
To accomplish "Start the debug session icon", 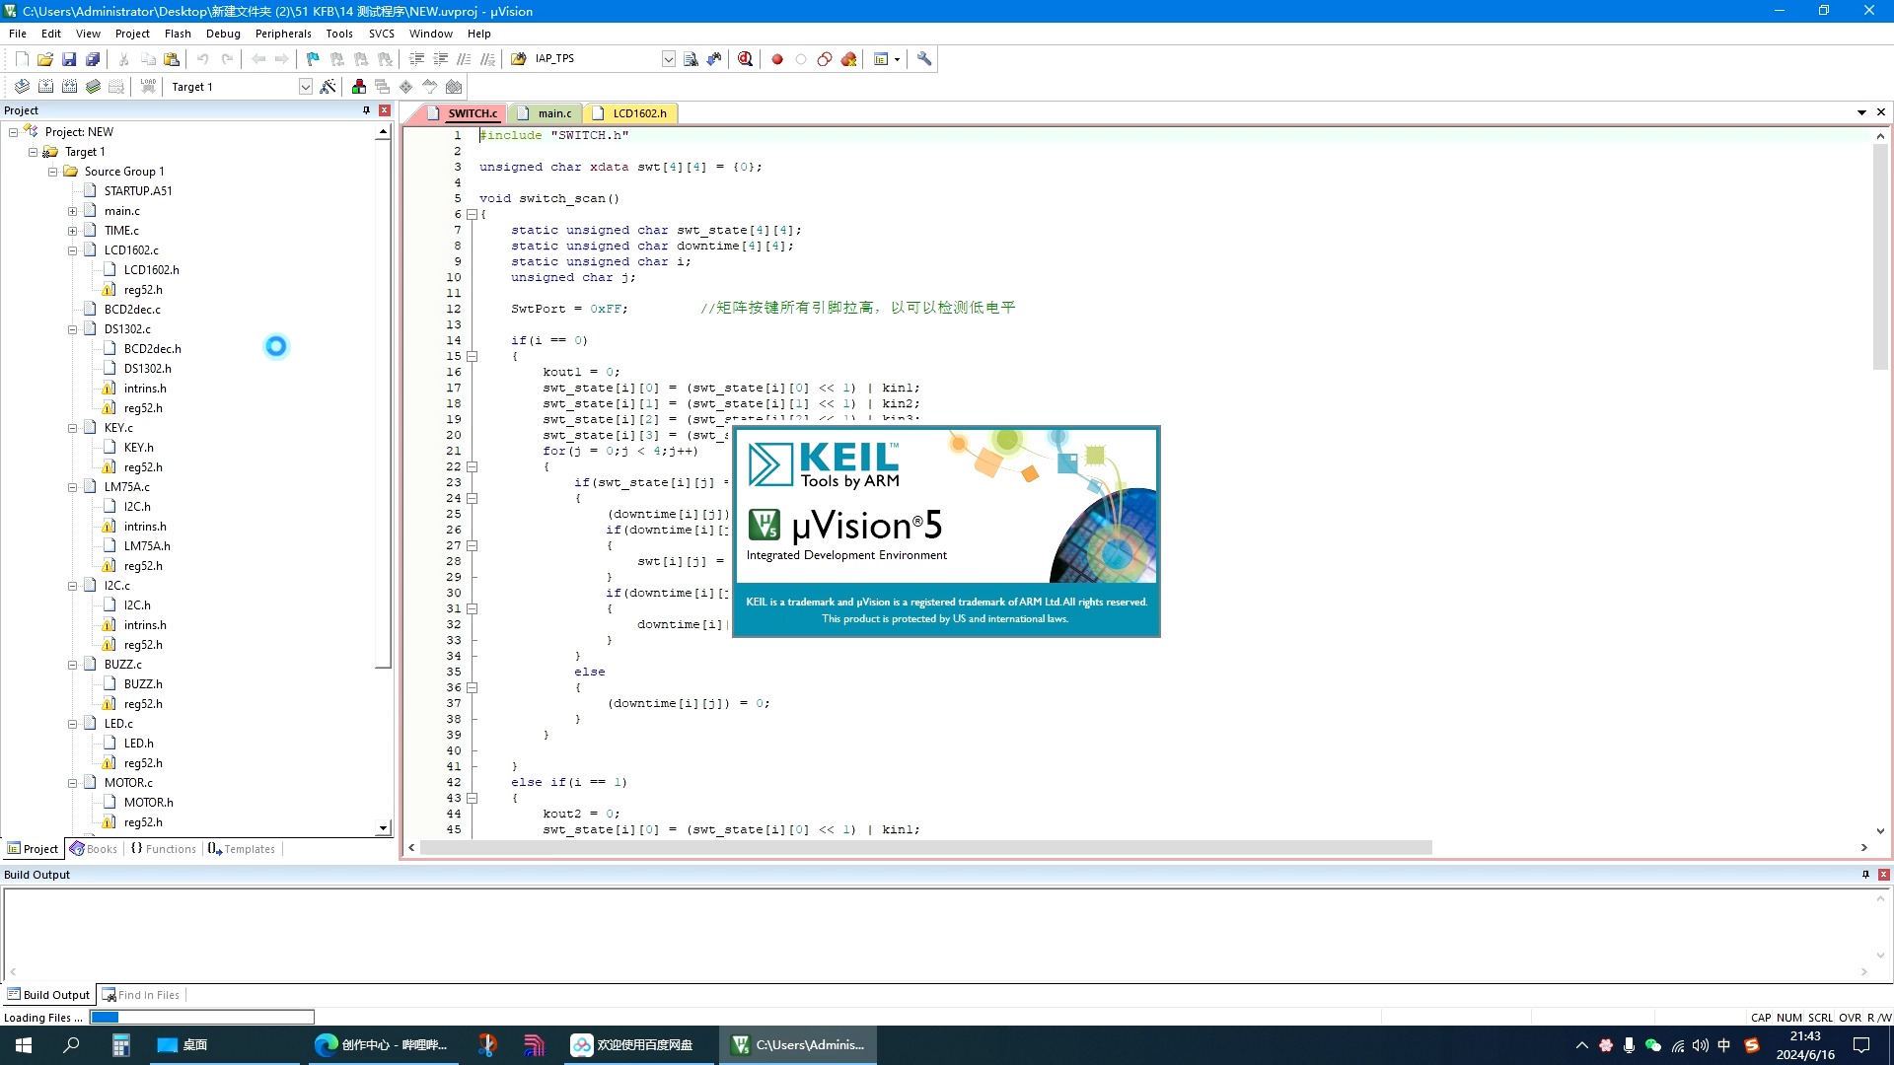I will pos(745,59).
